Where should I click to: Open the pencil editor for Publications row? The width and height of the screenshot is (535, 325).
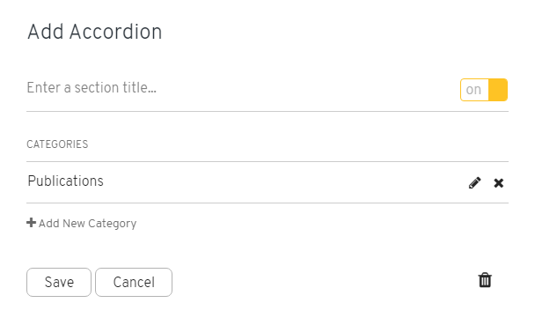pyautogui.click(x=474, y=183)
